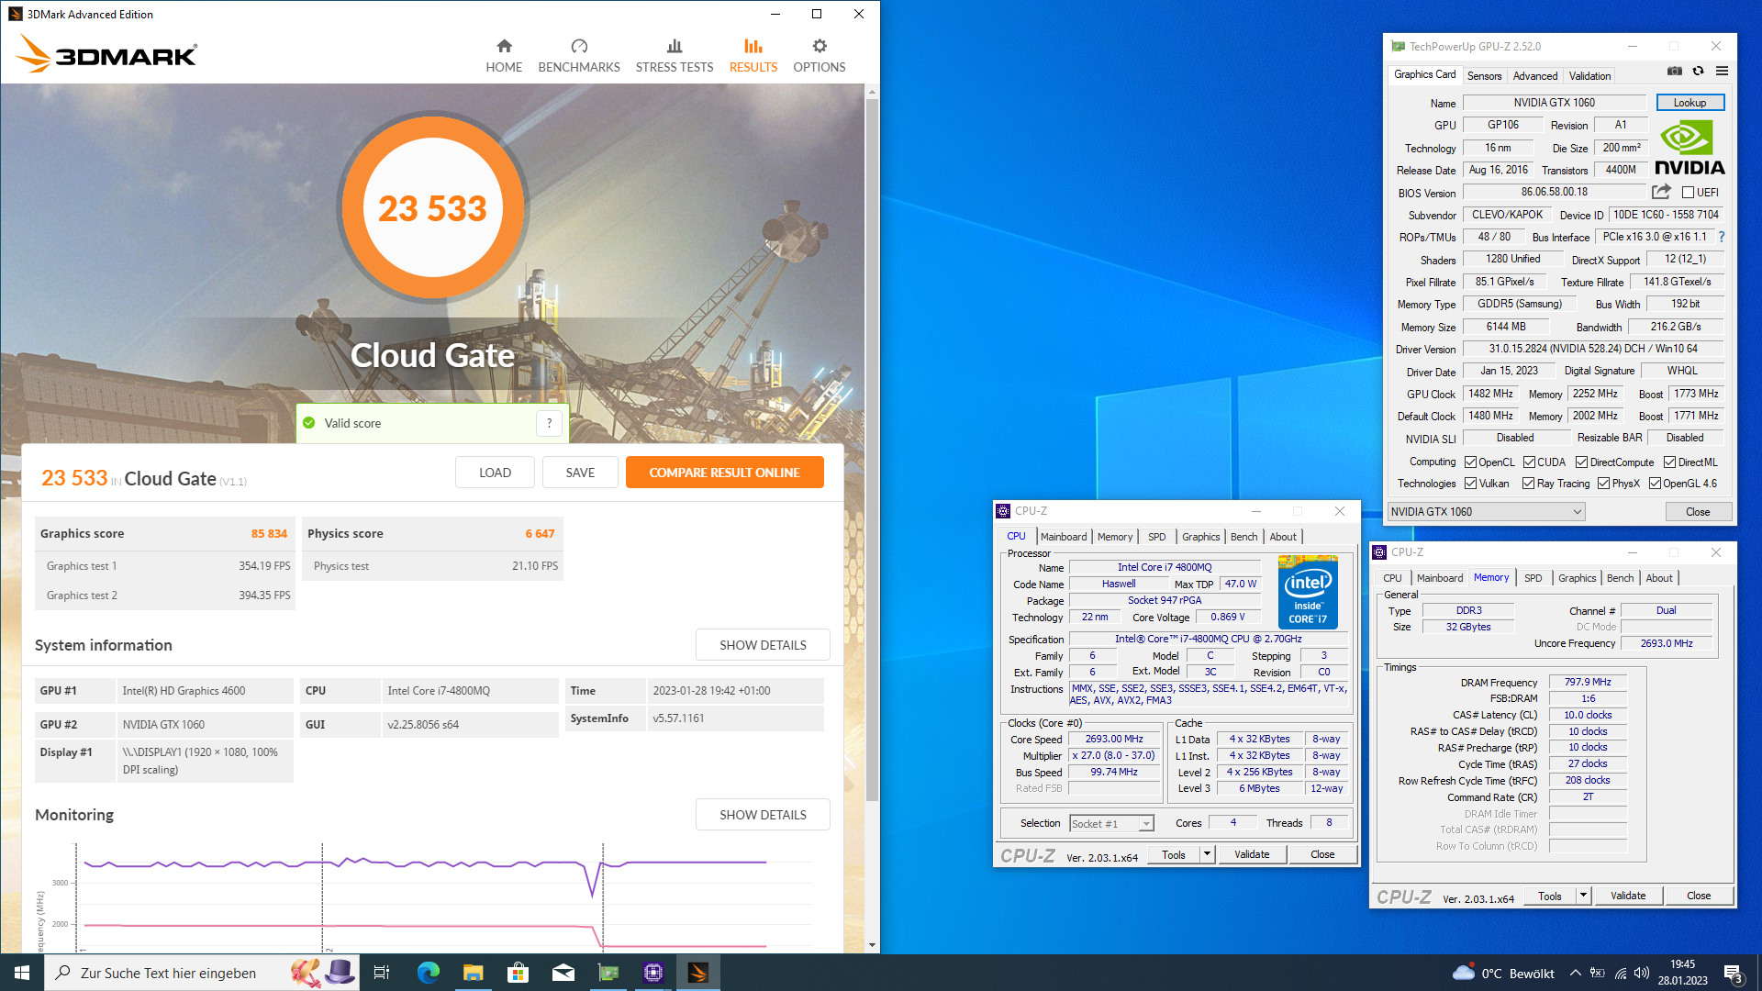
Task: Click the Bus Interface question mark in GPU-Z
Action: [1722, 237]
